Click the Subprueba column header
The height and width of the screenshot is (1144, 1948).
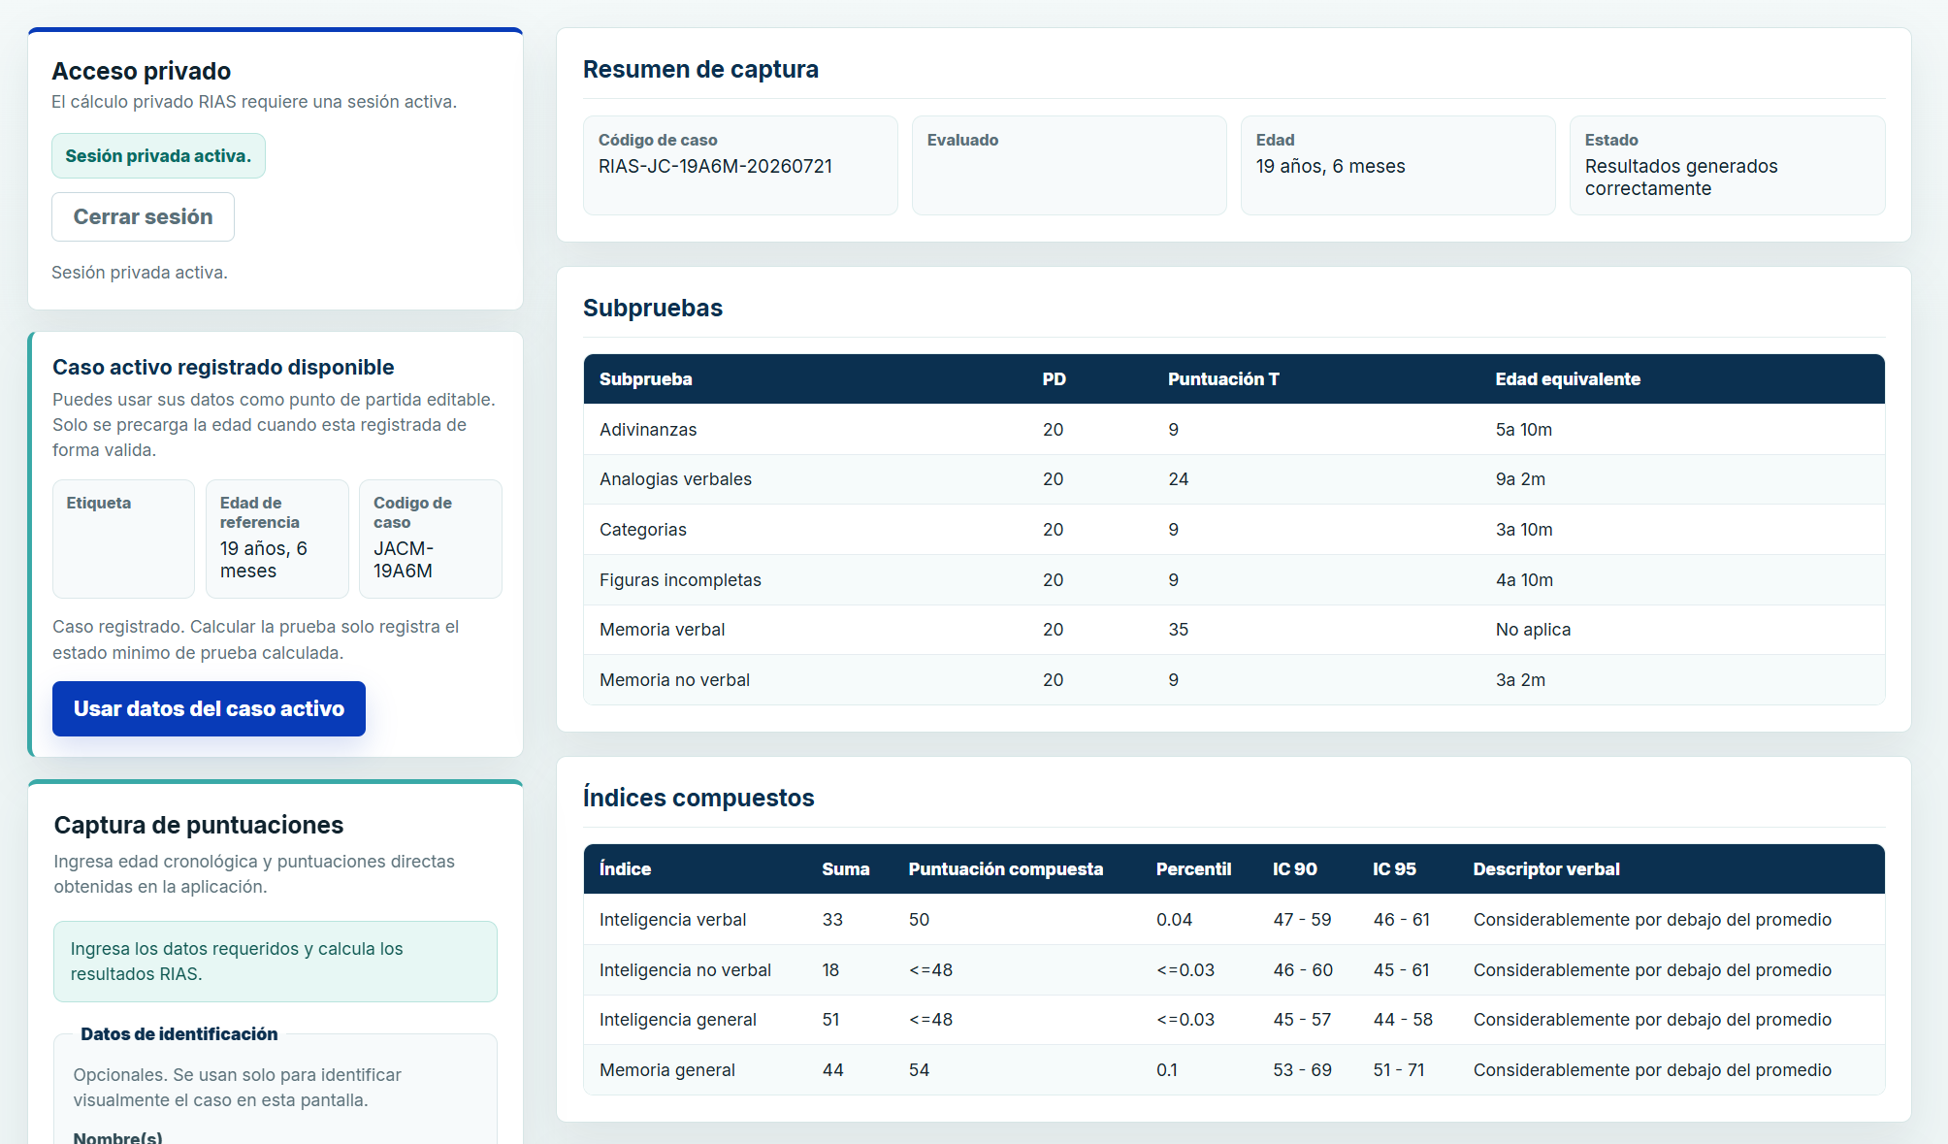(x=645, y=379)
